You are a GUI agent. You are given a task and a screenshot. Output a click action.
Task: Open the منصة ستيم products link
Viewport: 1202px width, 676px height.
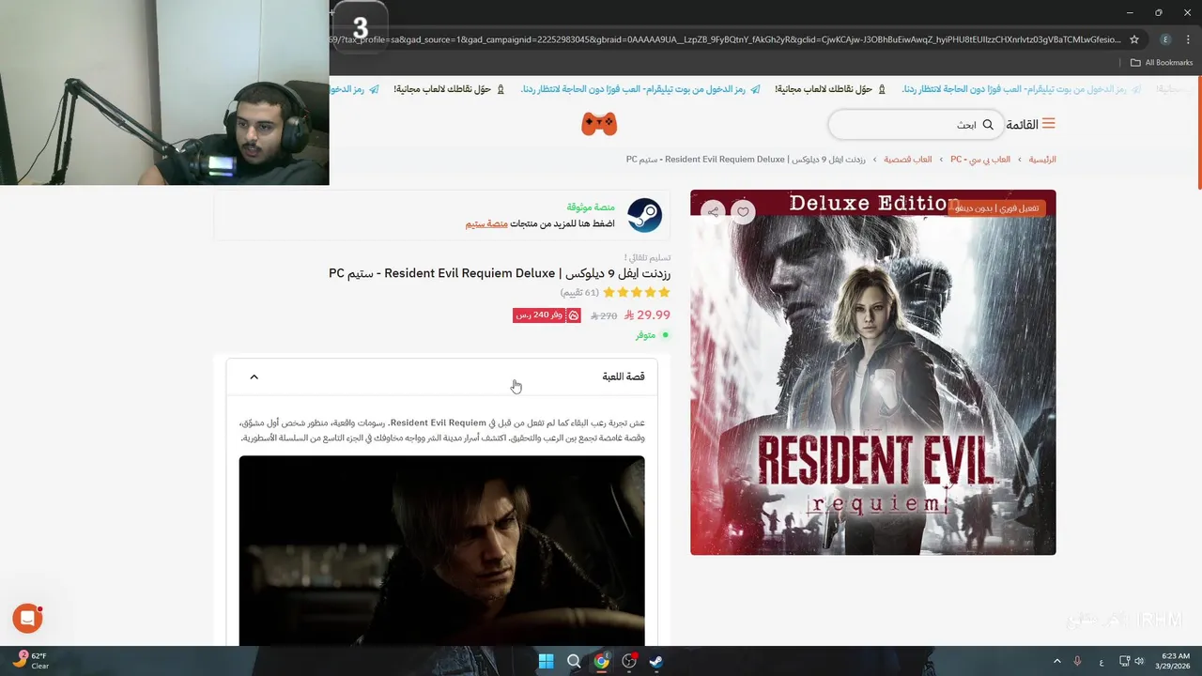pyautogui.click(x=486, y=223)
